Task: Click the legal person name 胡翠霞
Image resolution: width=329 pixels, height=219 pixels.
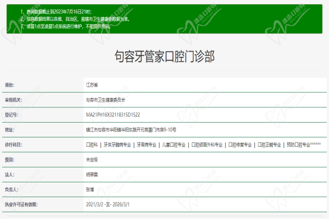Action: coord(92,175)
